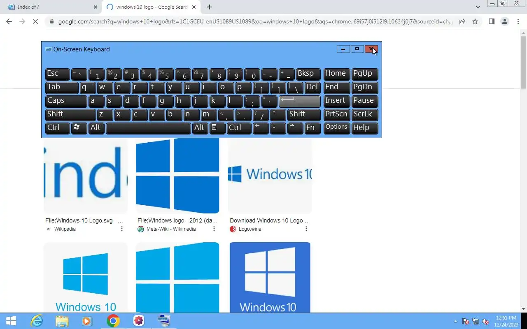This screenshot has height=329, width=527.
Task: Toggle the ScrLk key
Action: click(x=365, y=114)
